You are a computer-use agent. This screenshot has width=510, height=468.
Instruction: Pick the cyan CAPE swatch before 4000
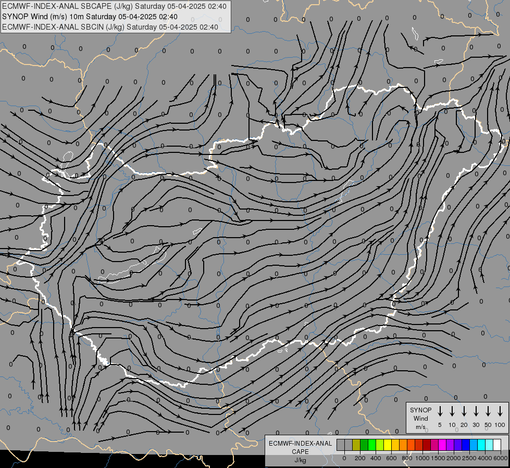coord(481,445)
